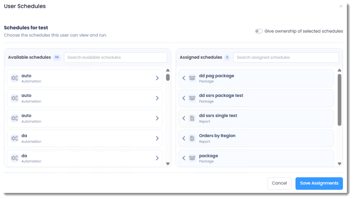Screen dimensions: 353x199
Task: Click the 96 available schedules count badge
Action: [57, 57]
